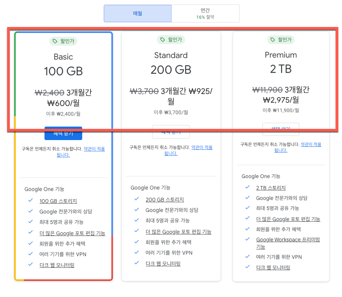Open Google Workspace 프리미엄 기능 link

point(288,243)
